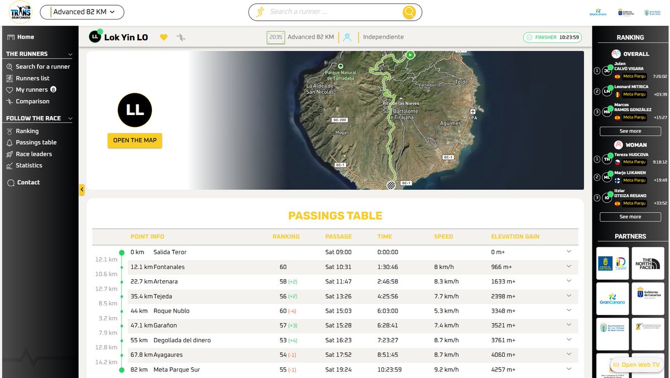Click the compare icon beside the favorite heart
This screenshot has height=378, width=670.
pos(180,36)
